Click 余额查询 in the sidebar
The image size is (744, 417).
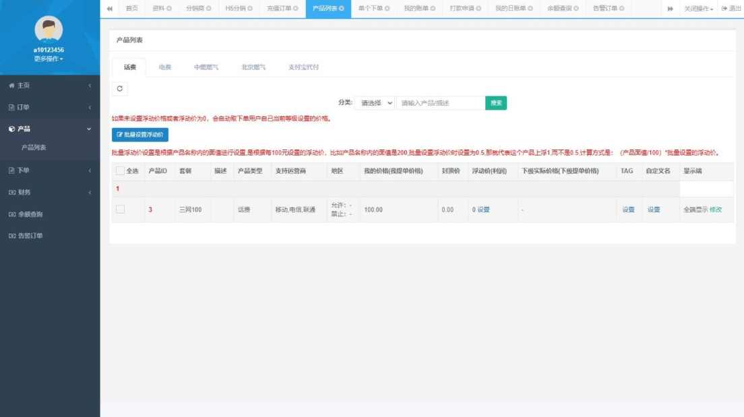coord(27,214)
